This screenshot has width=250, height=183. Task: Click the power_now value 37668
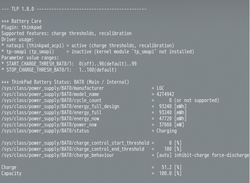[165, 124]
